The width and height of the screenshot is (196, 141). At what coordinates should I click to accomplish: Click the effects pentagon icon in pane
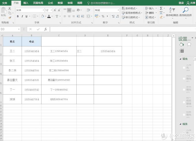189,44
